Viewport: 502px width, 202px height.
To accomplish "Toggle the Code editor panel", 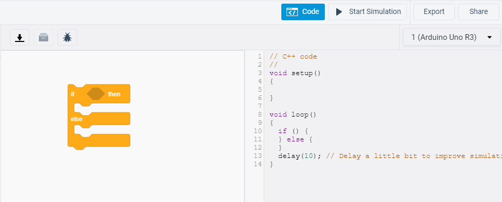I will click(x=303, y=12).
